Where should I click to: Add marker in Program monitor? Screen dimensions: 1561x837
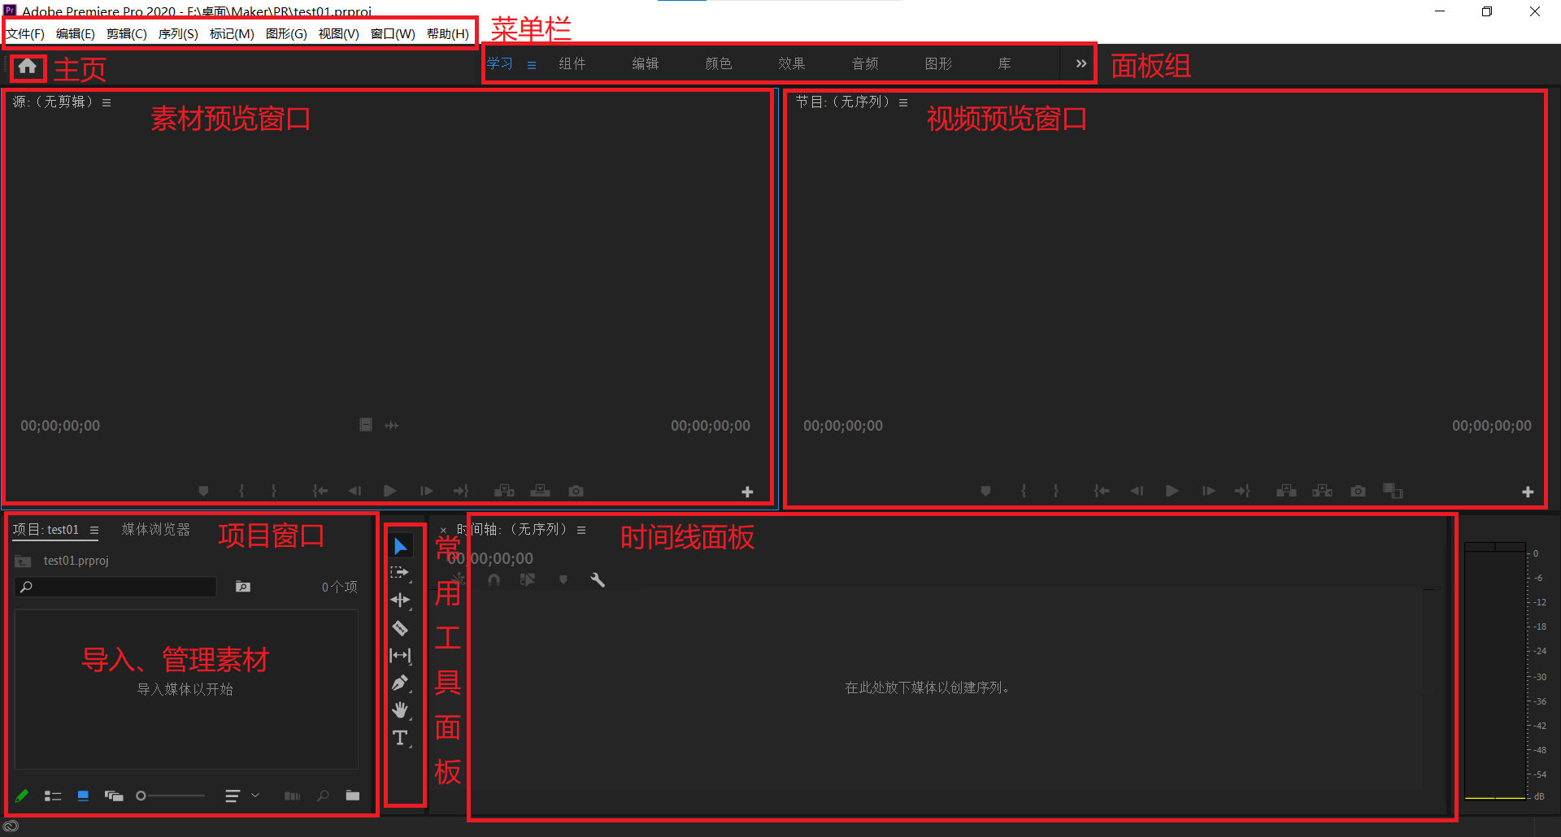coord(985,491)
